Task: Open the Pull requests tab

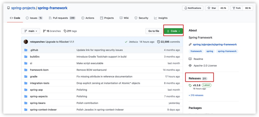Action: [x=62, y=18]
